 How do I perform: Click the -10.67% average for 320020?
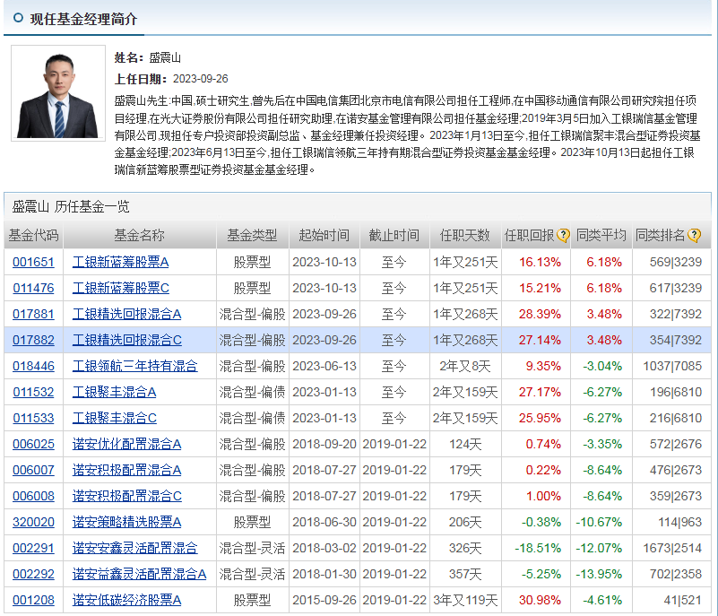pos(599,522)
